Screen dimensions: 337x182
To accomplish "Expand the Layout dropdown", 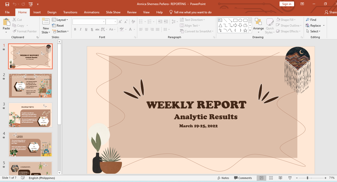I will [60, 20].
